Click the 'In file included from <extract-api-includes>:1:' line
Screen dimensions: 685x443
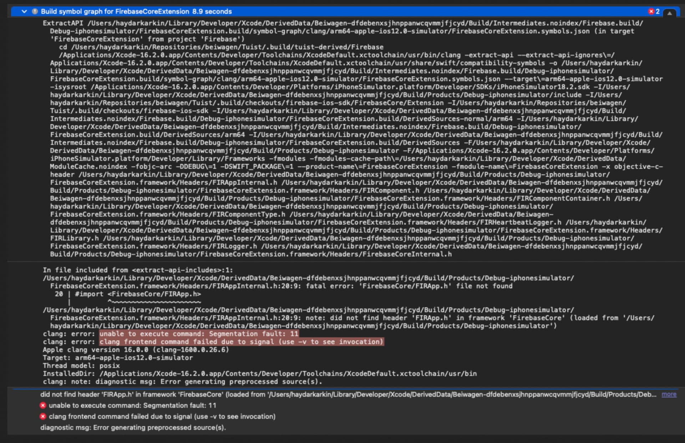point(138,270)
